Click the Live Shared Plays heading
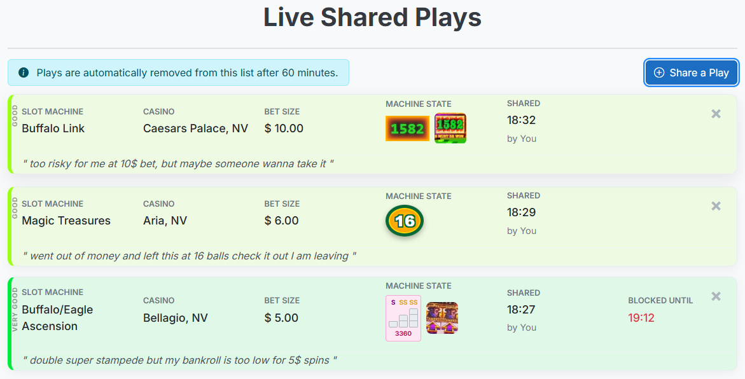Image resolution: width=745 pixels, height=379 pixels. point(372,18)
